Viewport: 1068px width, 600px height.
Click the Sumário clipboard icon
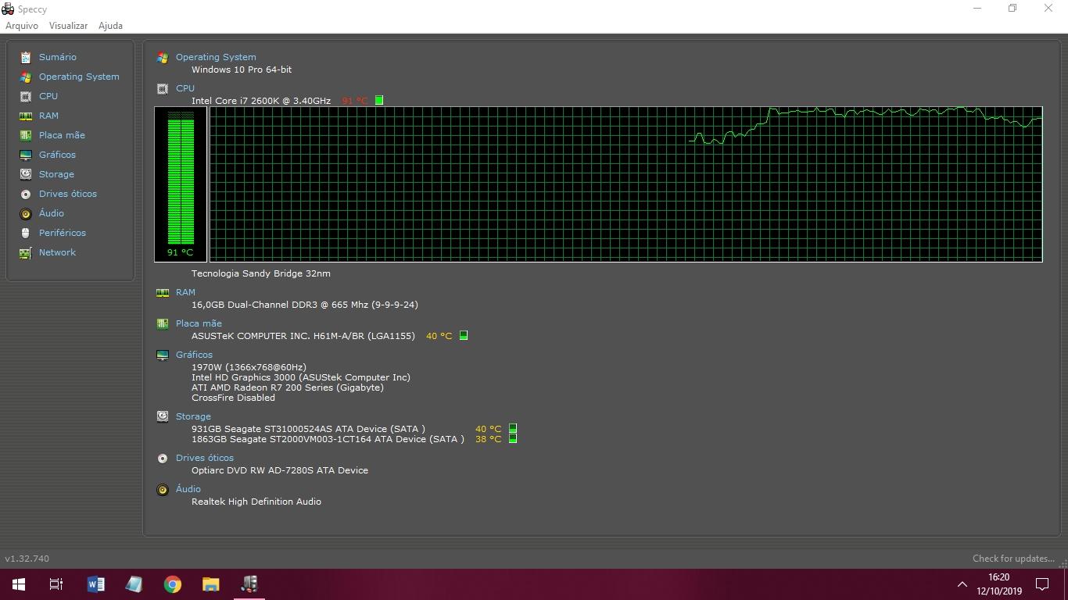[26, 57]
